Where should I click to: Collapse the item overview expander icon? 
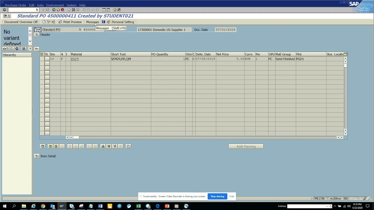[x=37, y=49]
